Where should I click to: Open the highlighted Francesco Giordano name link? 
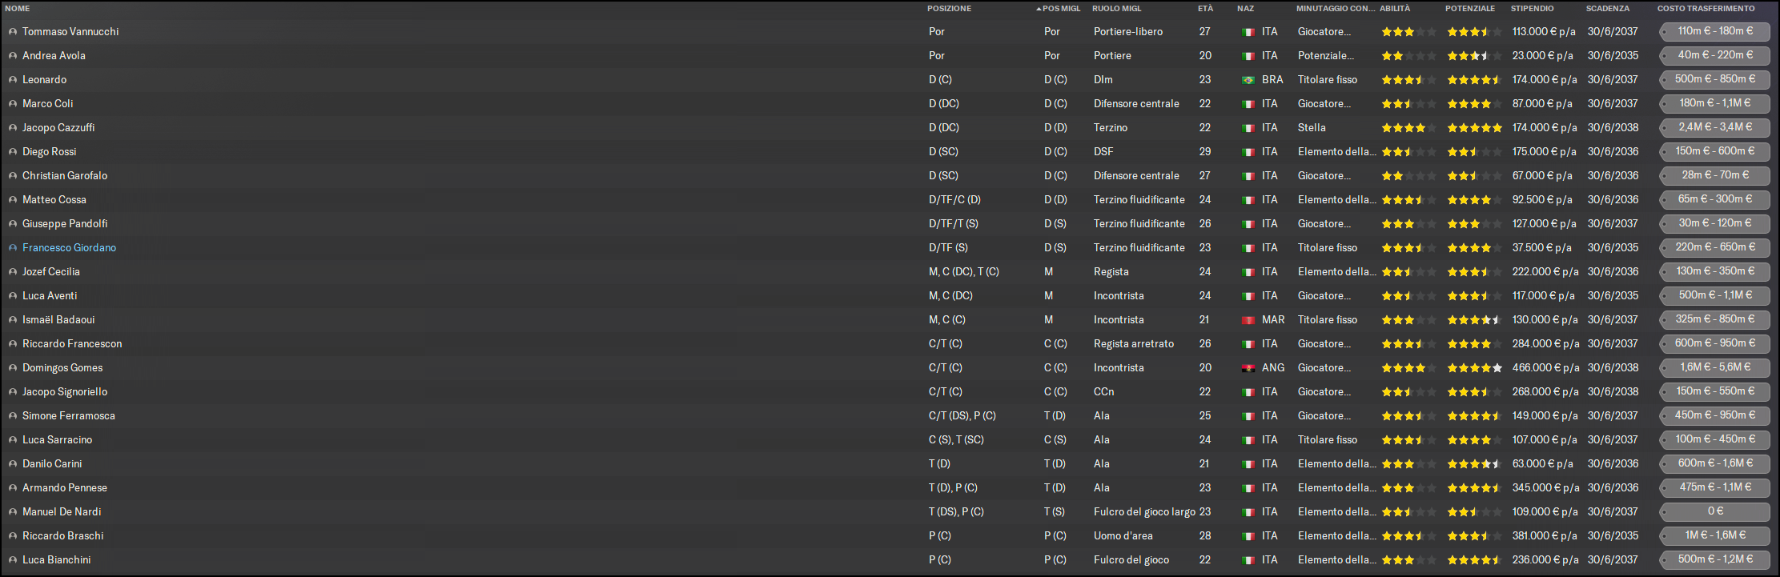pyautogui.click(x=69, y=248)
